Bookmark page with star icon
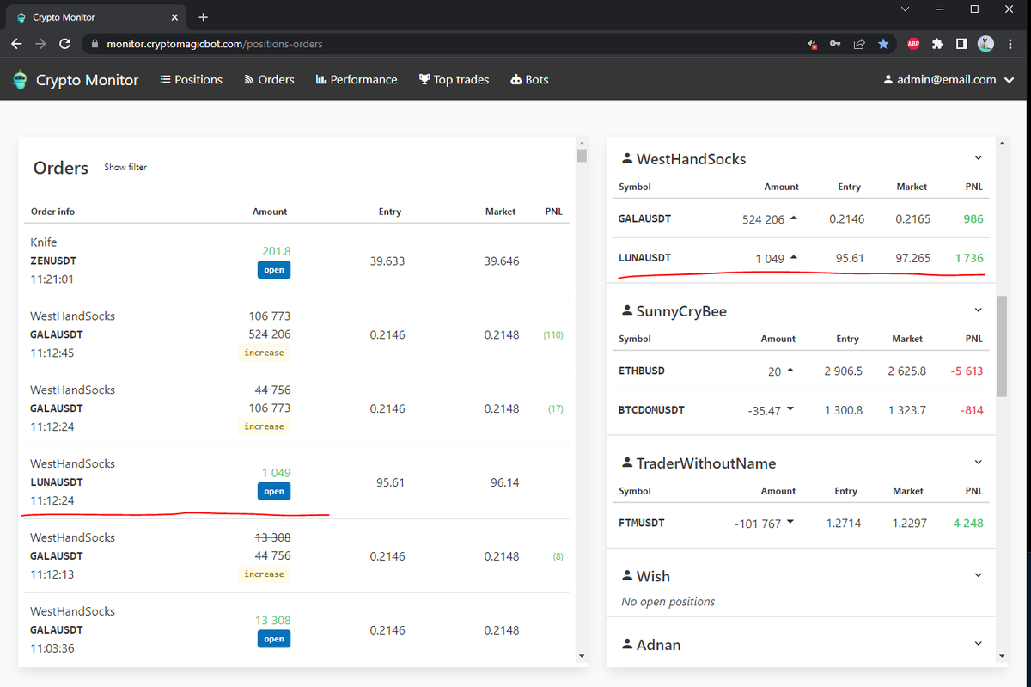1031x687 pixels. click(x=883, y=44)
